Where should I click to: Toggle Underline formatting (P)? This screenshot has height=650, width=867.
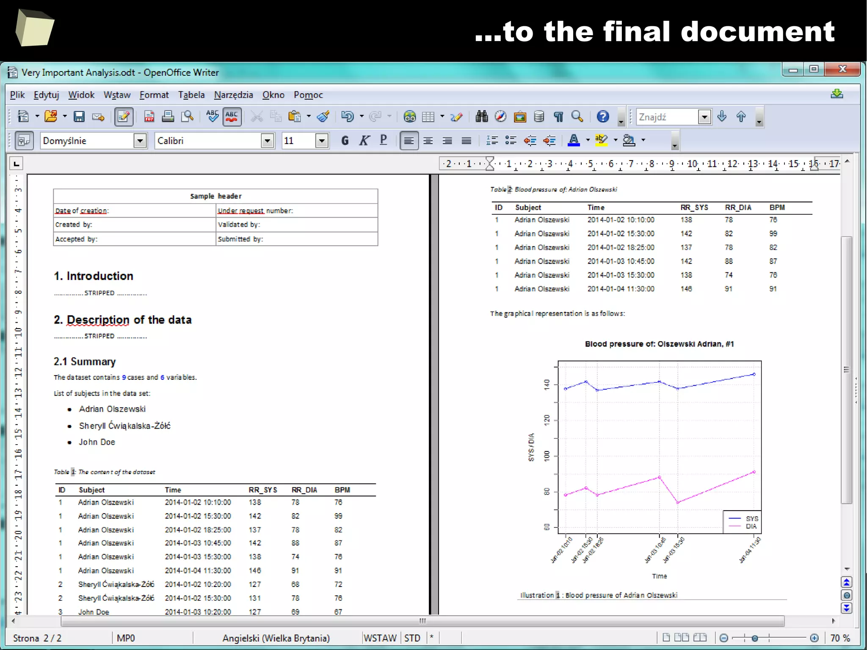click(x=384, y=141)
